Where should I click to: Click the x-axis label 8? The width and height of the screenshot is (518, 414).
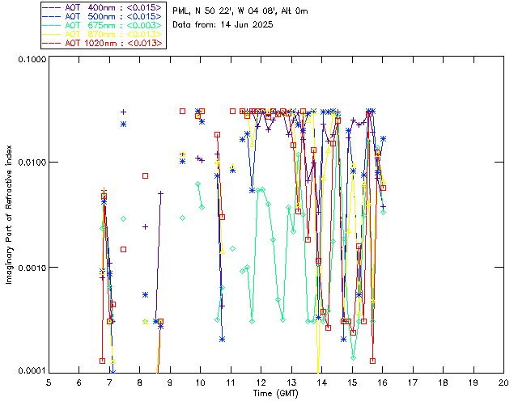click(139, 382)
